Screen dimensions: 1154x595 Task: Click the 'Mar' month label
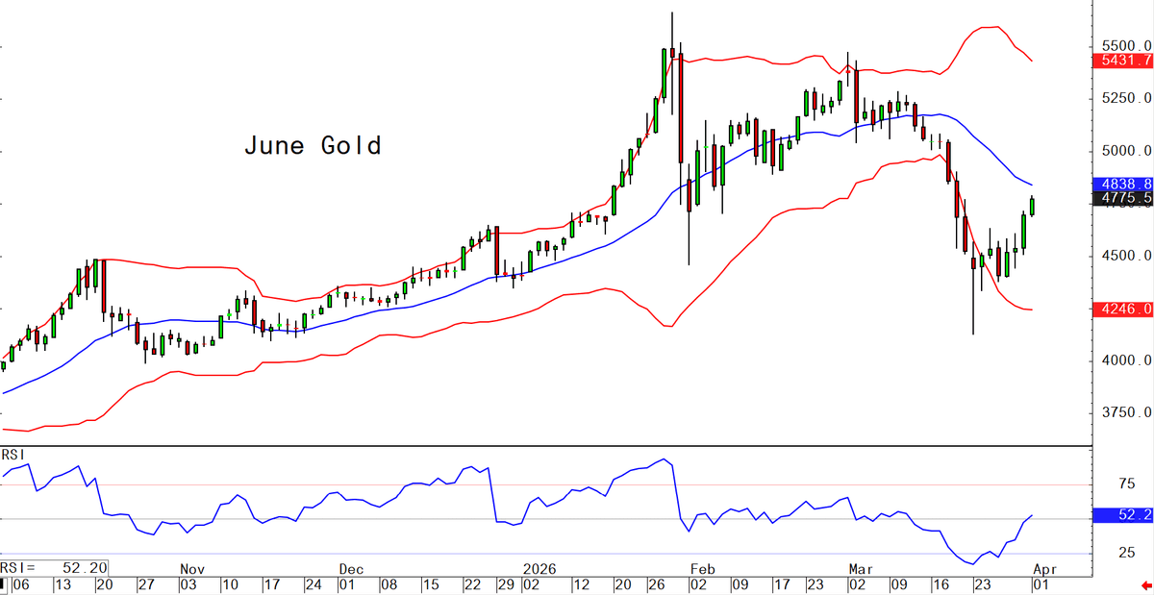pos(860,569)
